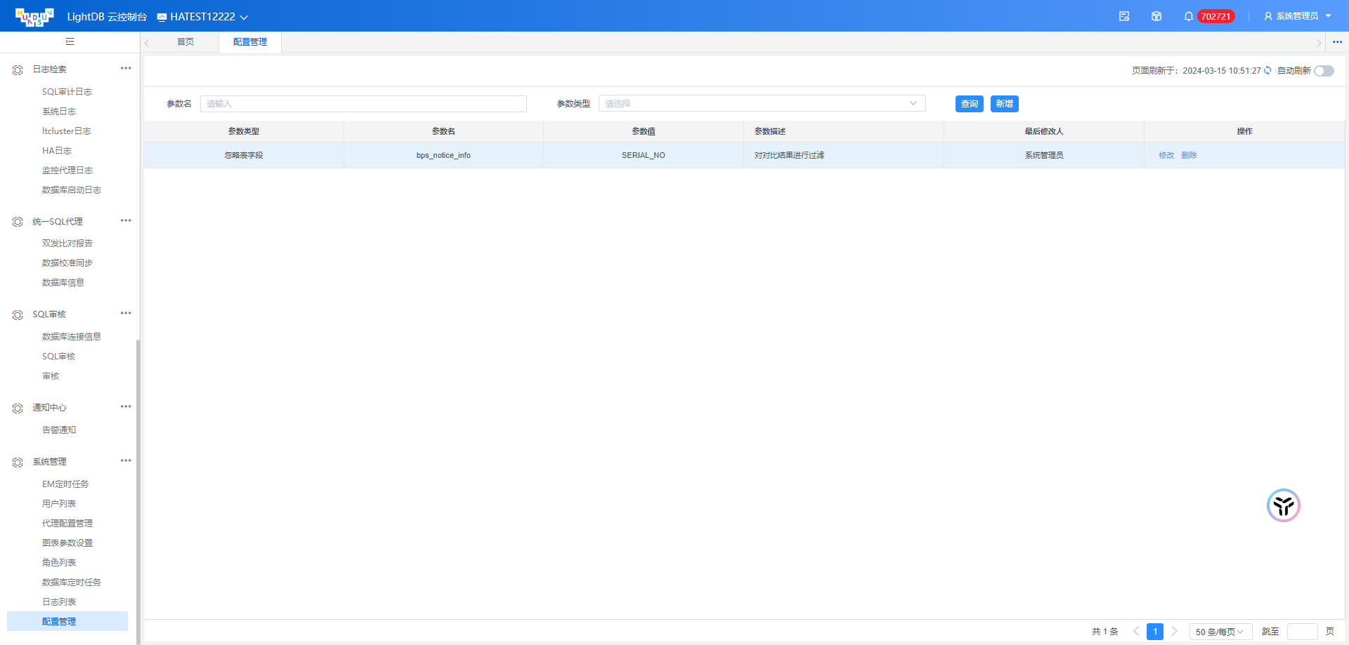Click the 702721 notification badge

tap(1216, 16)
